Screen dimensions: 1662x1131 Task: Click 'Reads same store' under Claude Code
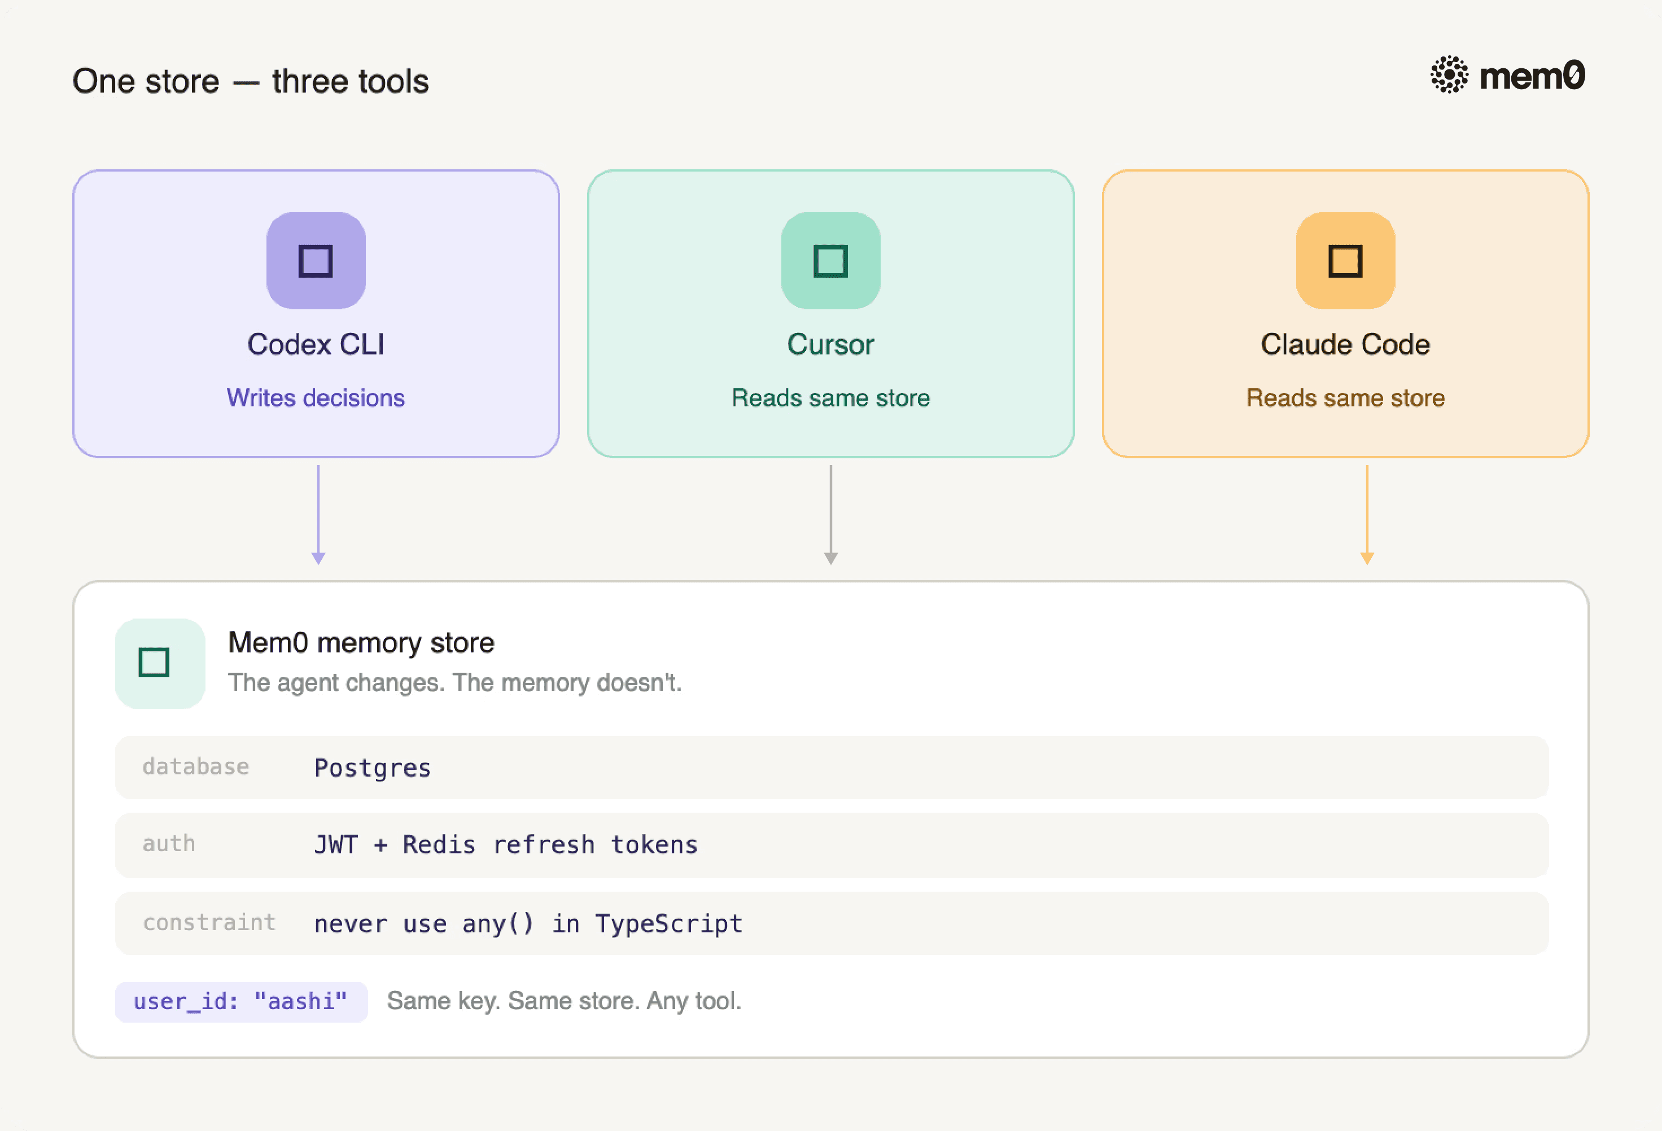click(x=1346, y=398)
